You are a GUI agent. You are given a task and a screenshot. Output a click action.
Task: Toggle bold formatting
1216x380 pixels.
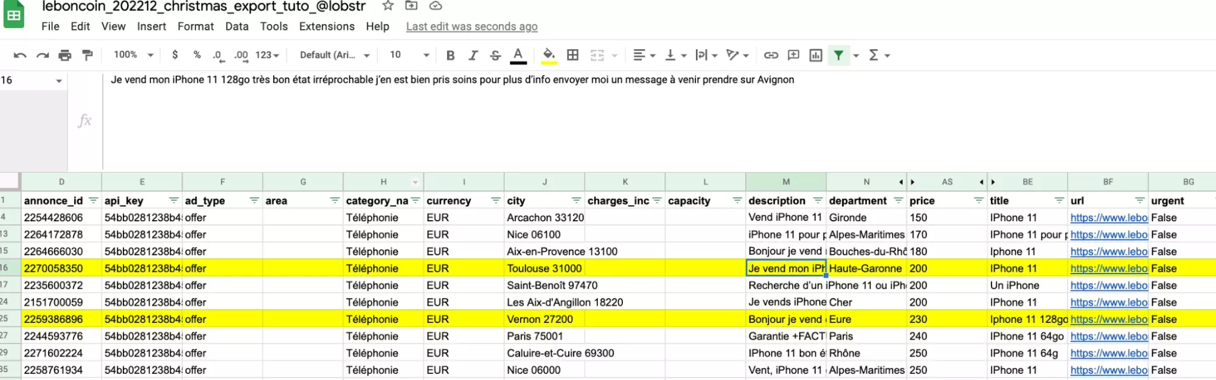click(450, 55)
